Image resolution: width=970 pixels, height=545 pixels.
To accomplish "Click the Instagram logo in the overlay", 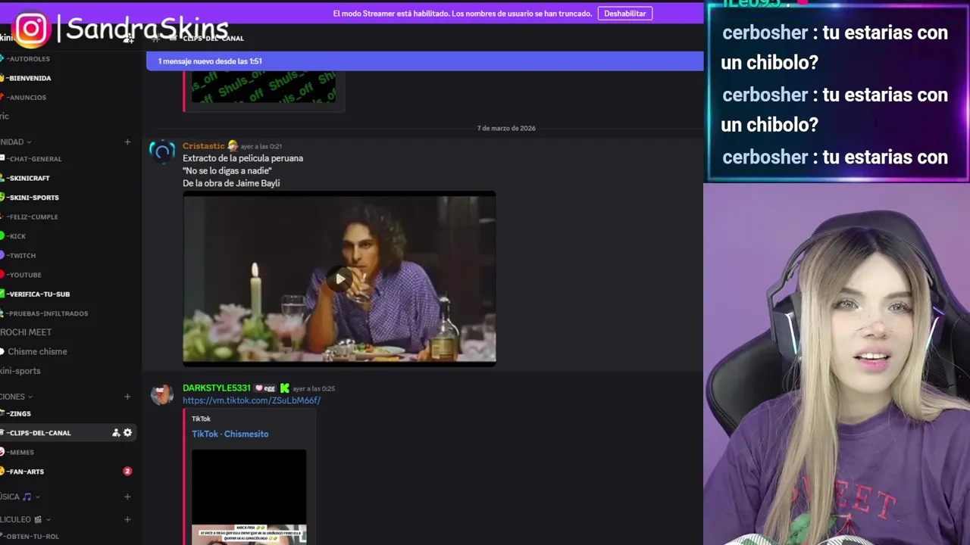I will coord(31,29).
